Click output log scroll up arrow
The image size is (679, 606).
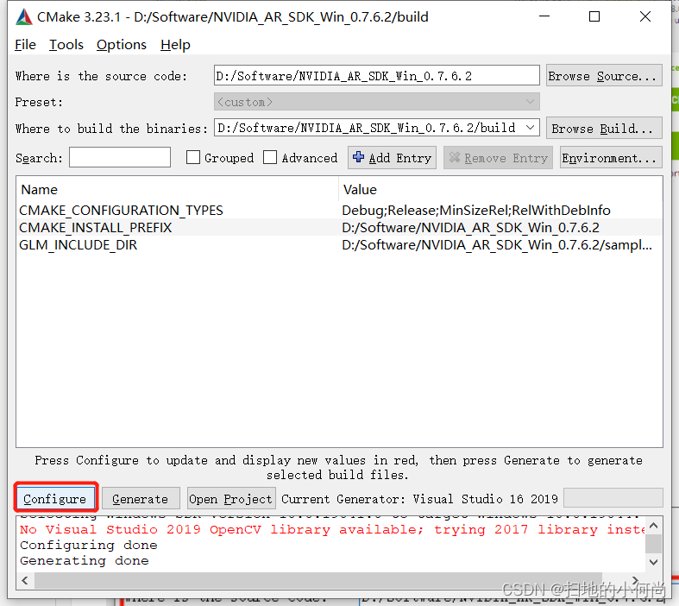tap(654, 526)
